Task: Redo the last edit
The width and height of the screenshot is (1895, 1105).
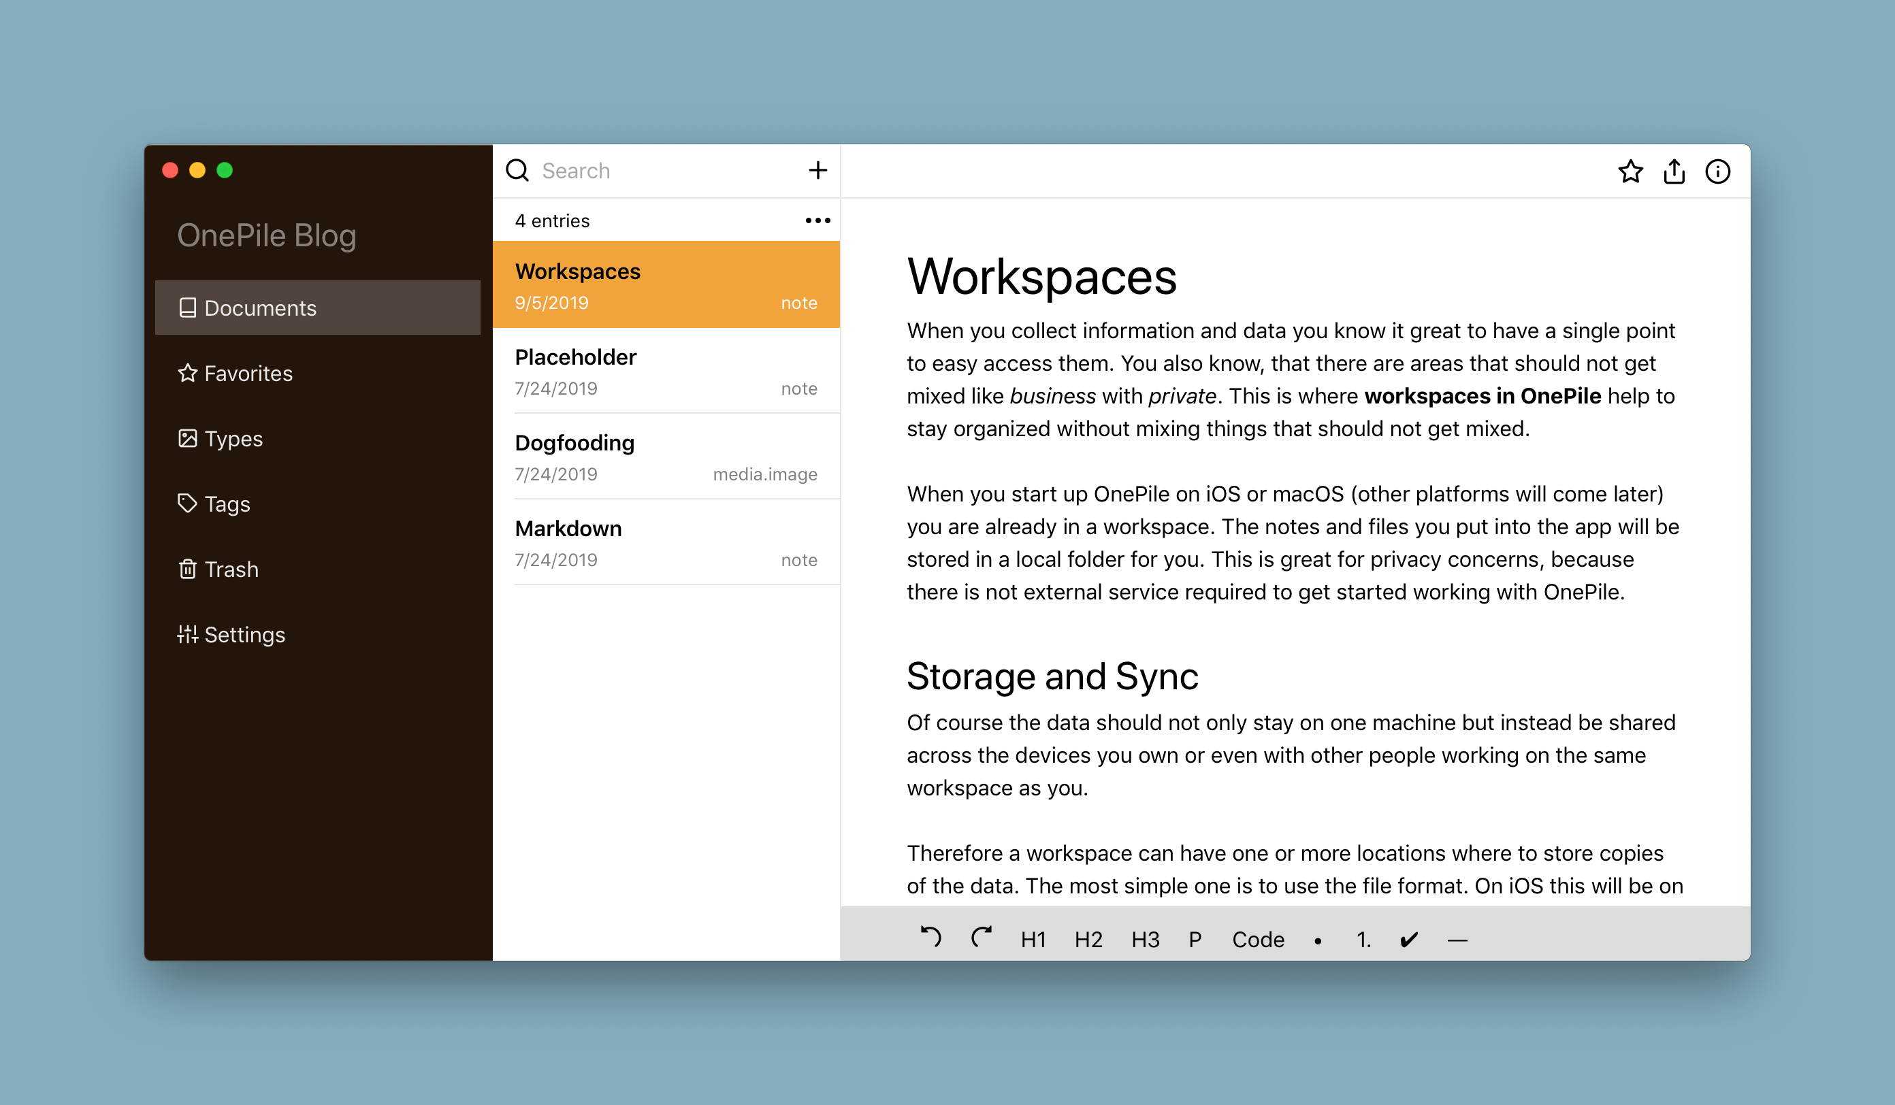Action: (982, 939)
